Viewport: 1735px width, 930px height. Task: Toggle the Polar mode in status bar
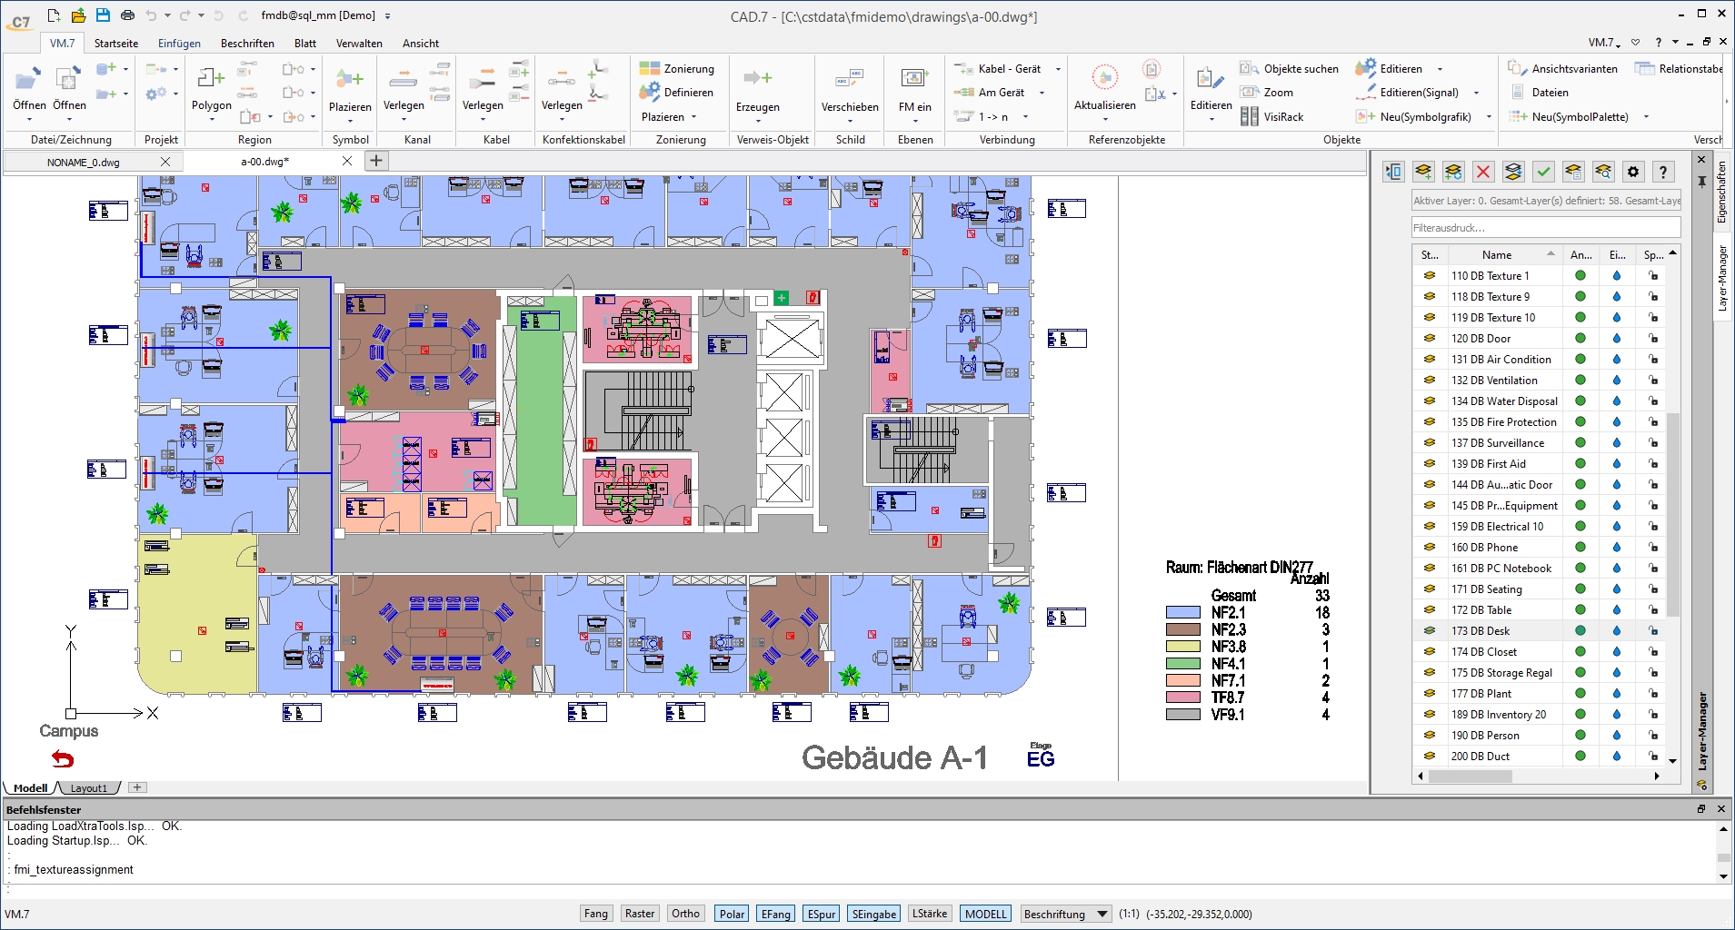click(732, 914)
